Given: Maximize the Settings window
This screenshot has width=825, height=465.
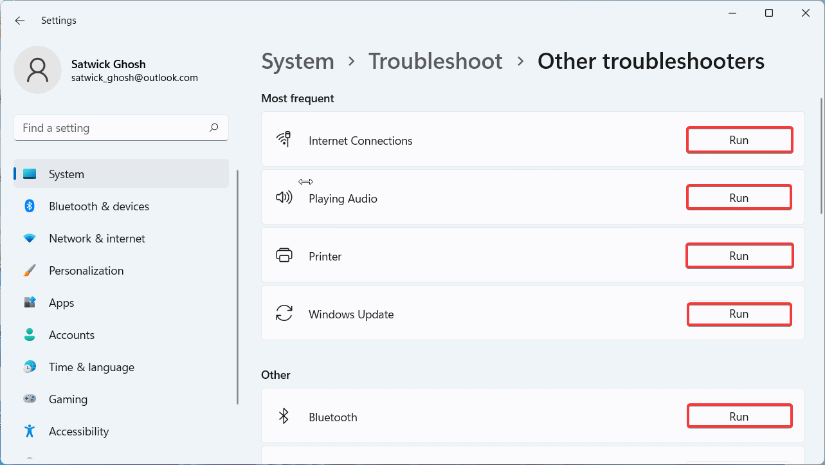Looking at the screenshot, I should click(769, 13).
